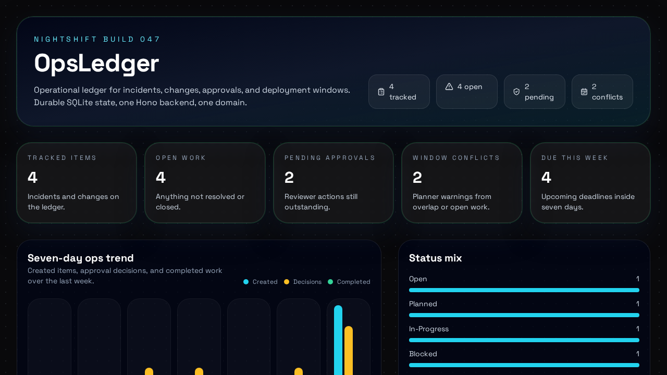Toggle the Completed series in the chart legend
The width and height of the screenshot is (667, 375).
[x=349, y=281]
